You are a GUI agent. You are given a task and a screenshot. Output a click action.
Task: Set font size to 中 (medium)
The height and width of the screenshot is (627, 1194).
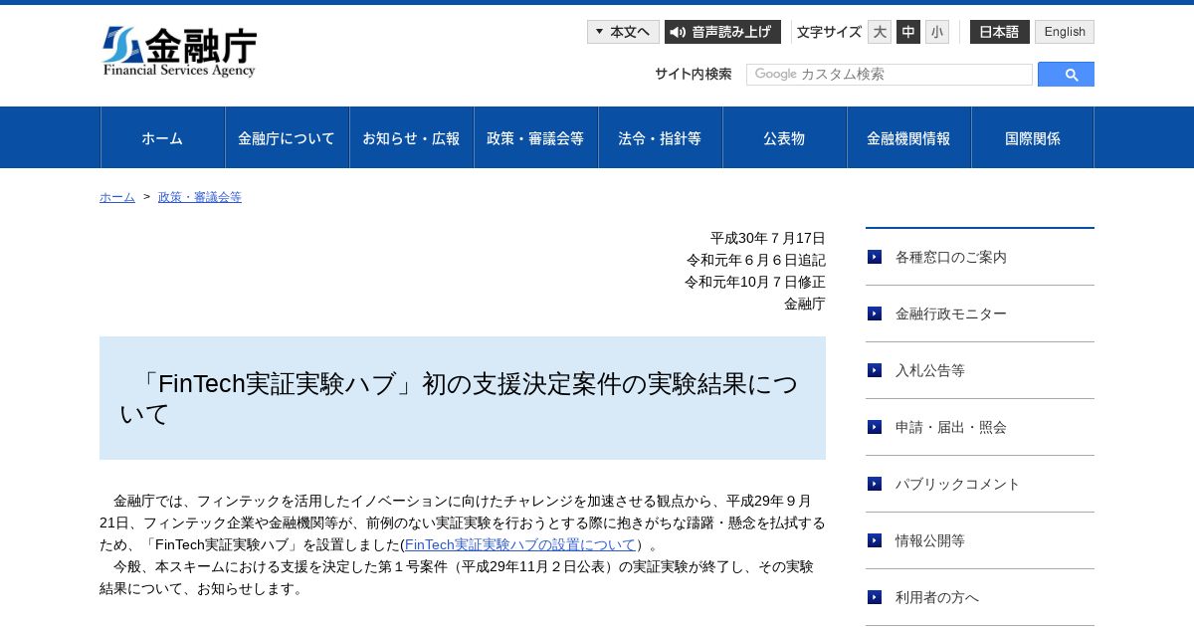pos(908,32)
